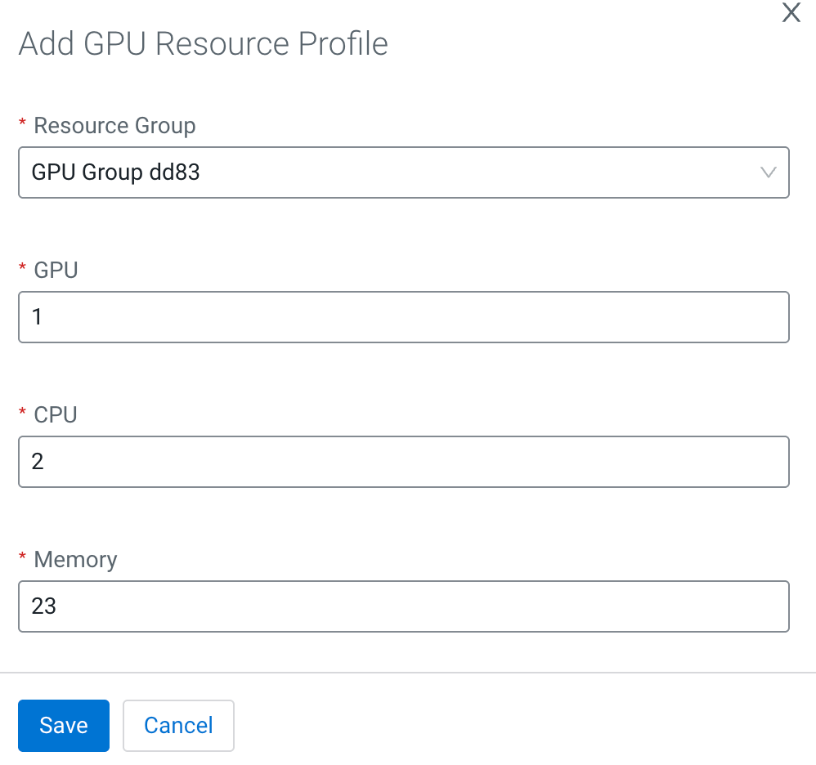816x765 pixels.
Task: Focus the CPU count input field
Action: (x=403, y=462)
